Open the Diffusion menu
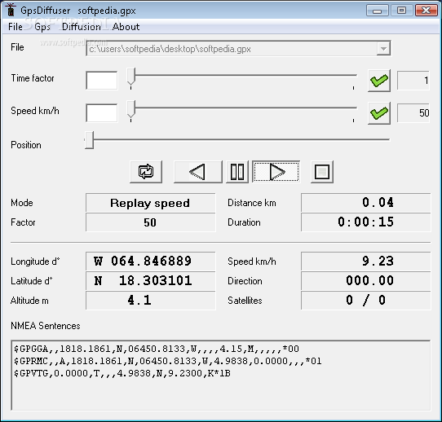The image size is (442, 422). coord(82,27)
